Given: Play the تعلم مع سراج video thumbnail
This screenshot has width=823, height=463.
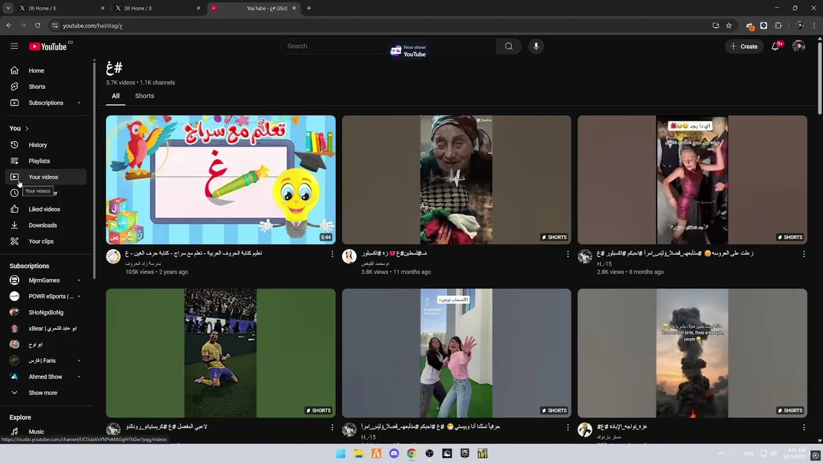Looking at the screenshot, I should coord(221,180).
